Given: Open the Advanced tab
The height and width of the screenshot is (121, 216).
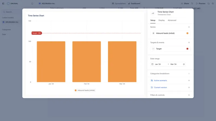Looking at the screenshot, I should [172, 20].
